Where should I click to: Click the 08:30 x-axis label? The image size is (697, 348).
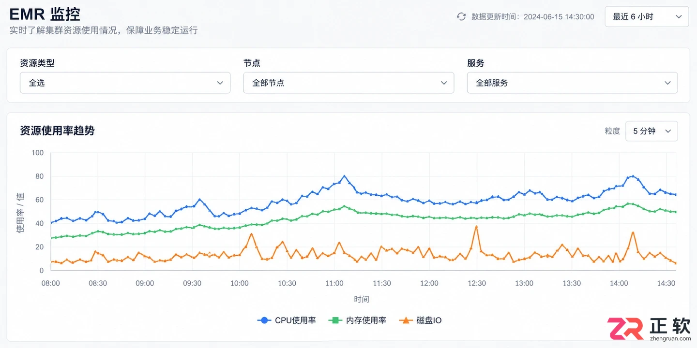tap(98, 283)
